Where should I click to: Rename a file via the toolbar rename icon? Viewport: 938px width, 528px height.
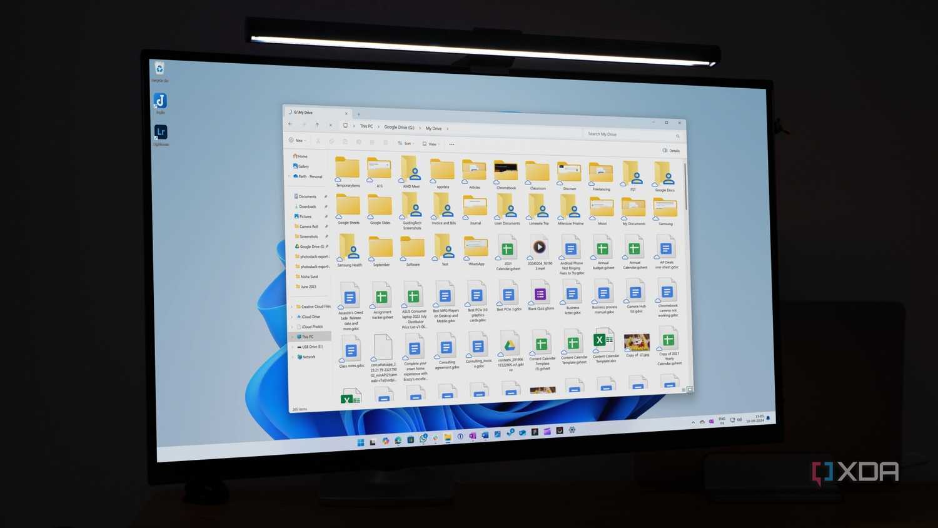click(x=359, y=141)
